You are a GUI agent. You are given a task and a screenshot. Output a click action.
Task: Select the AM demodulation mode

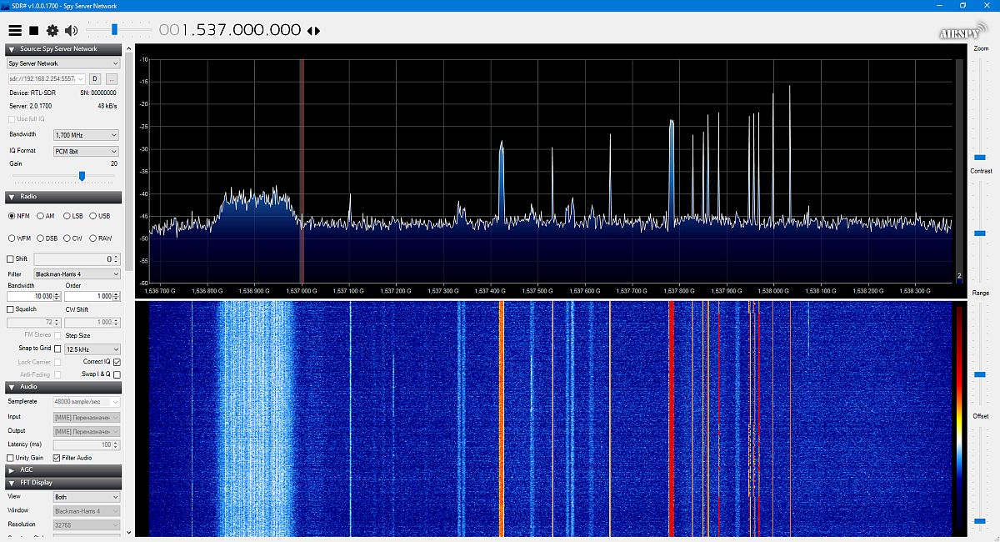point(41,216)
